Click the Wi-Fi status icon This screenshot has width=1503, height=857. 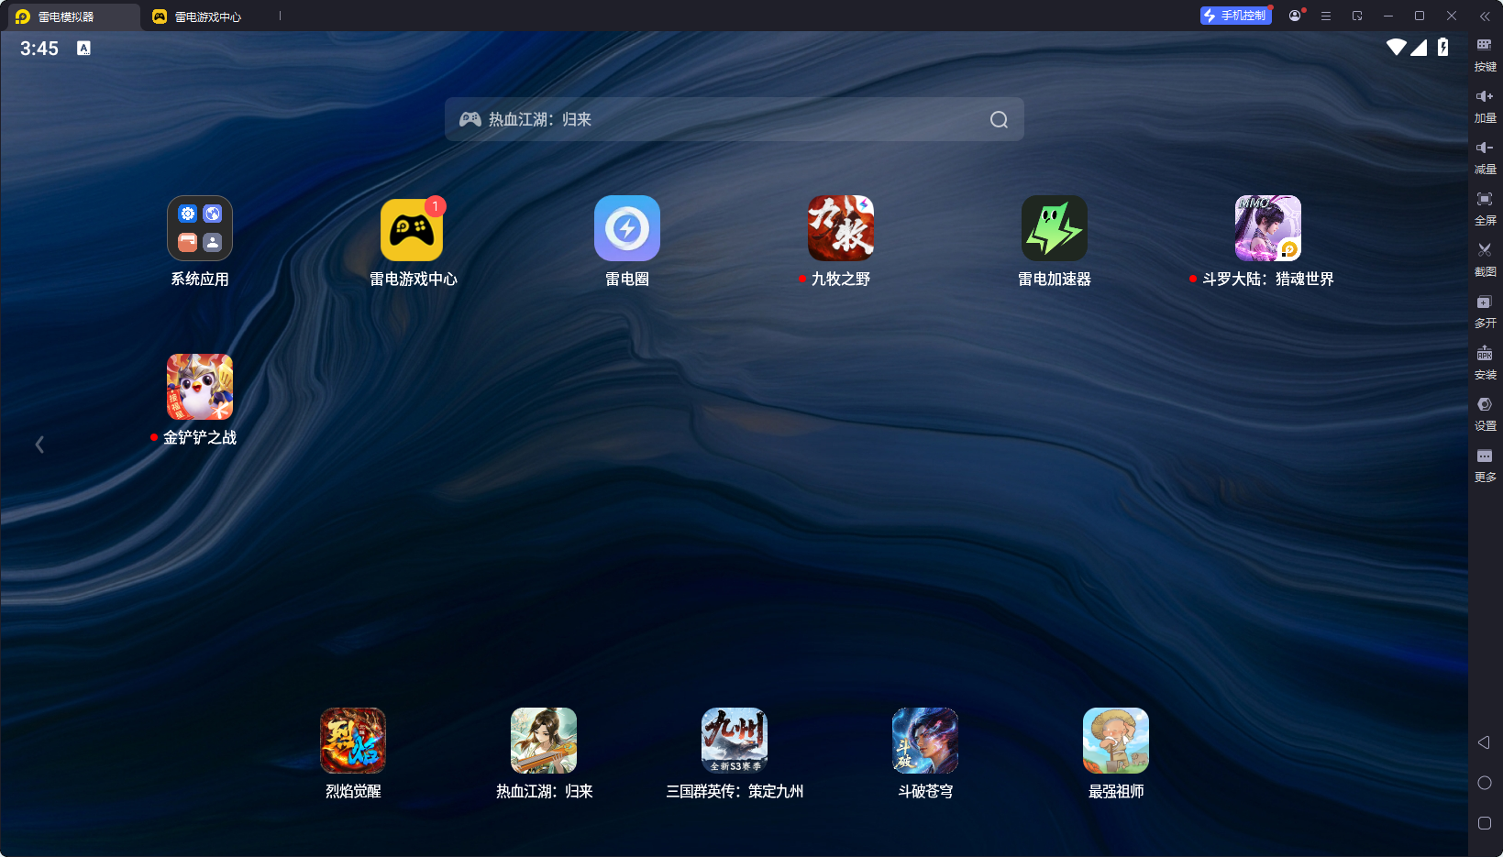point(1397,47)
